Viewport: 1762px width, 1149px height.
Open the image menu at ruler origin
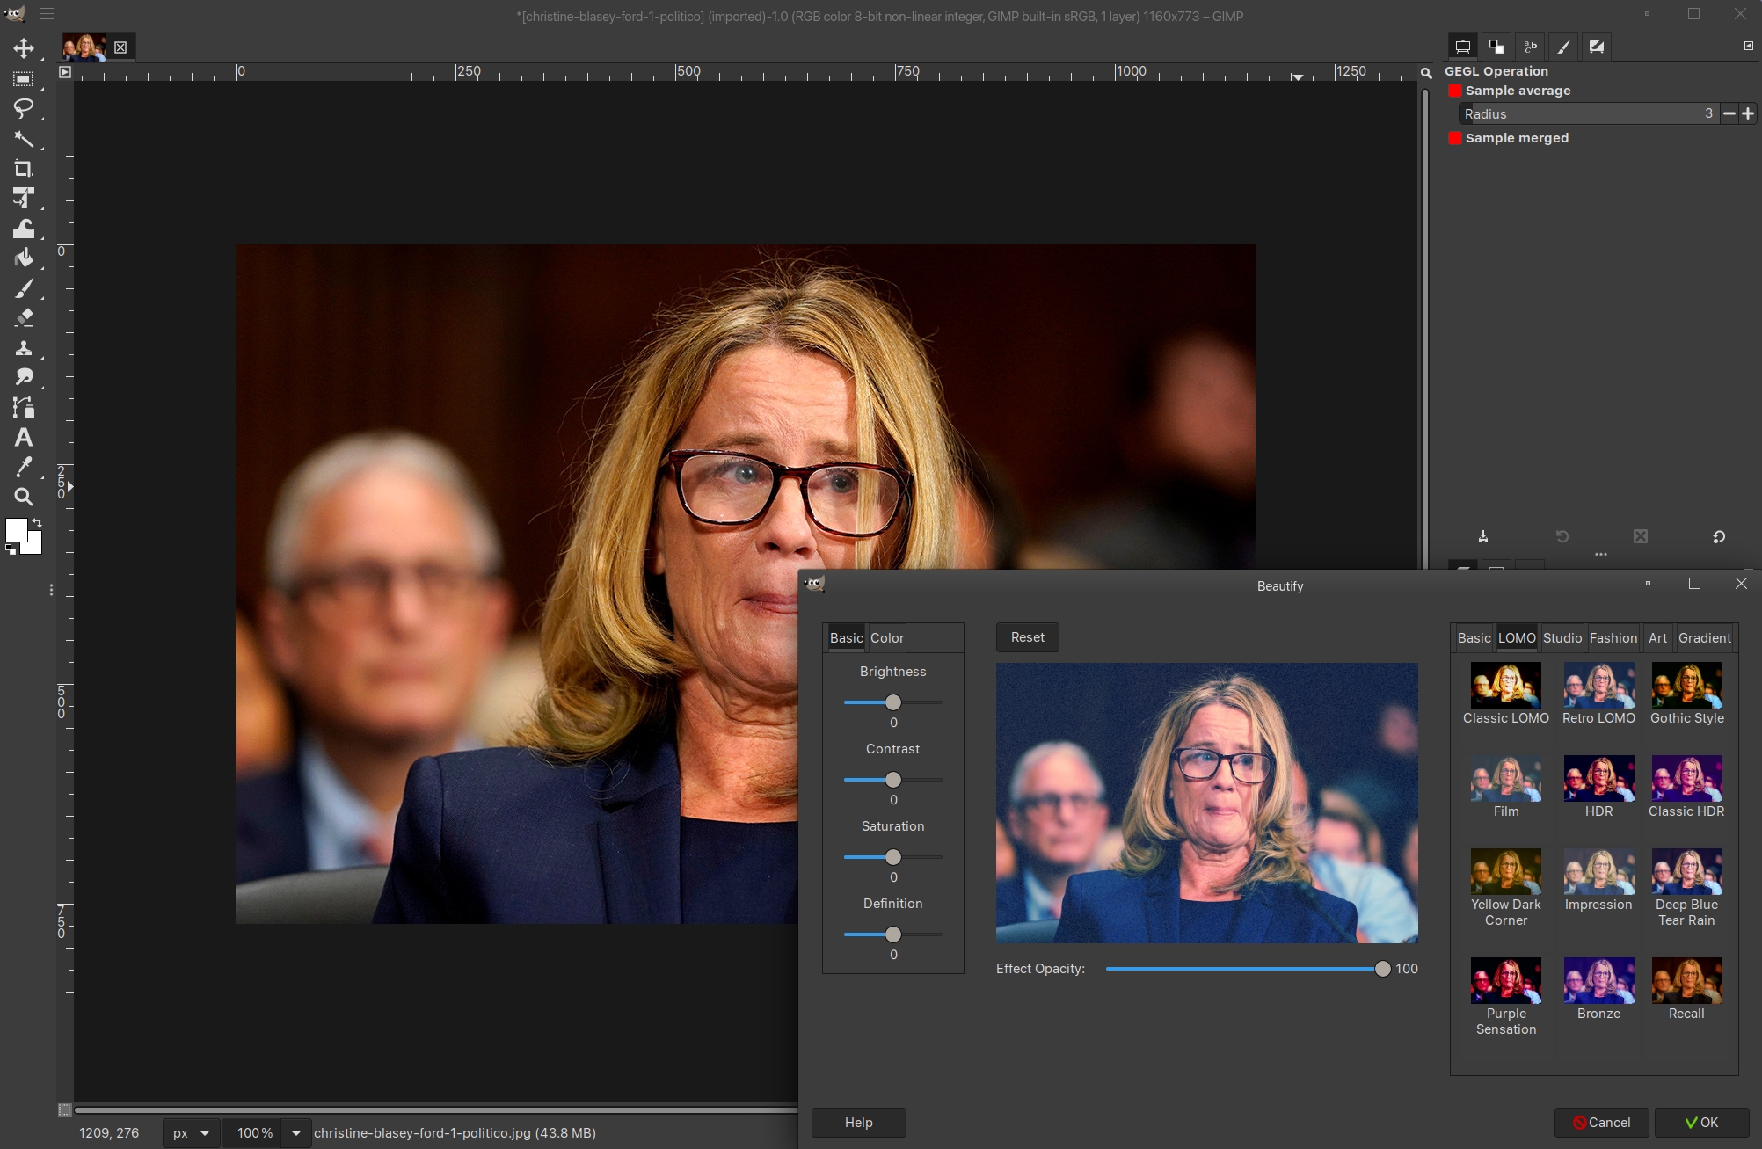point(64,72)
